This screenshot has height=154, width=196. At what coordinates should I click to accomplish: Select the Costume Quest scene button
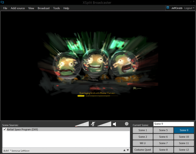[x=143, y=150]
